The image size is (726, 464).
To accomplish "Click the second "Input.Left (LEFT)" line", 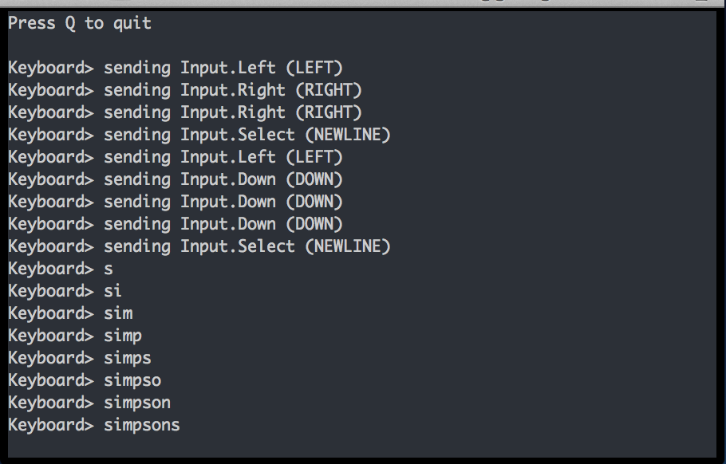I will 176,157.
